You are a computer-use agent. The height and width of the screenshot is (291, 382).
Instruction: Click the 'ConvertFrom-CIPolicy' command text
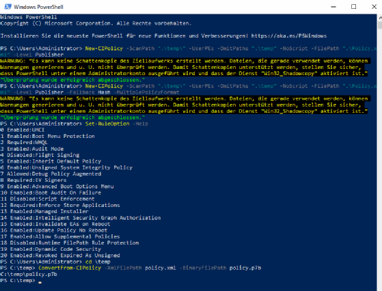(70, 268)
